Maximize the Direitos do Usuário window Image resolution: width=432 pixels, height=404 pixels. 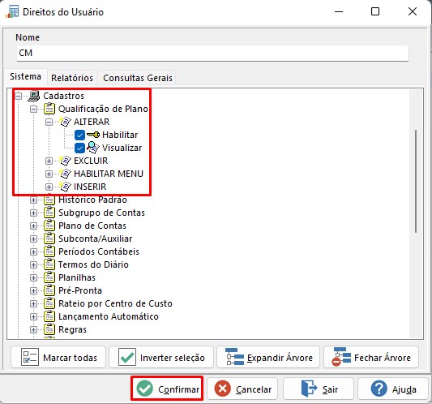[375, 11]
